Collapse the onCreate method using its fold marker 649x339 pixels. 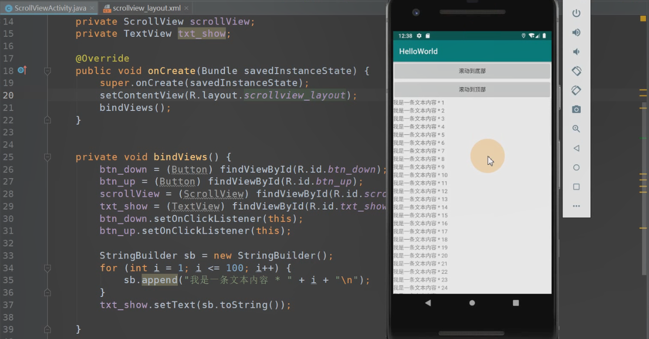pos(47,71)
